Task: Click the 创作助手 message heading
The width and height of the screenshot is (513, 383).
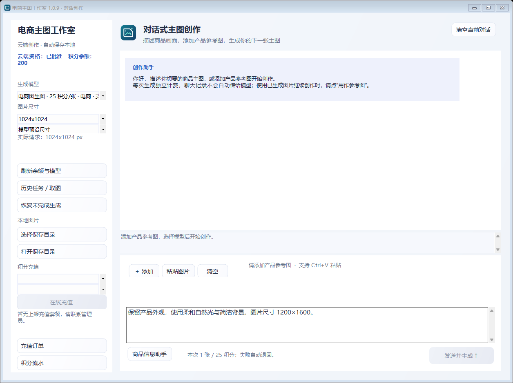Action: tap(143, 67)
